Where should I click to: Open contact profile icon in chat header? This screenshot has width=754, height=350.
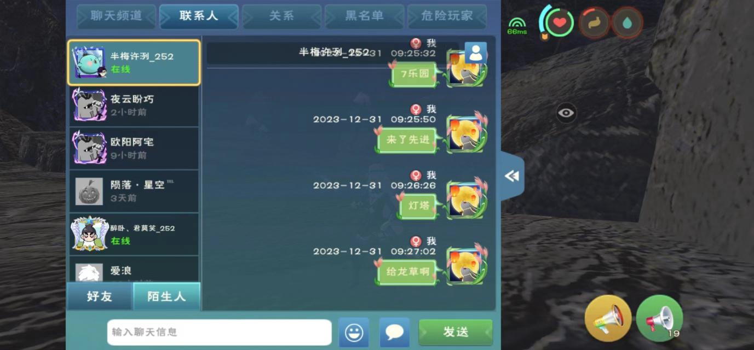pos(475,53)
